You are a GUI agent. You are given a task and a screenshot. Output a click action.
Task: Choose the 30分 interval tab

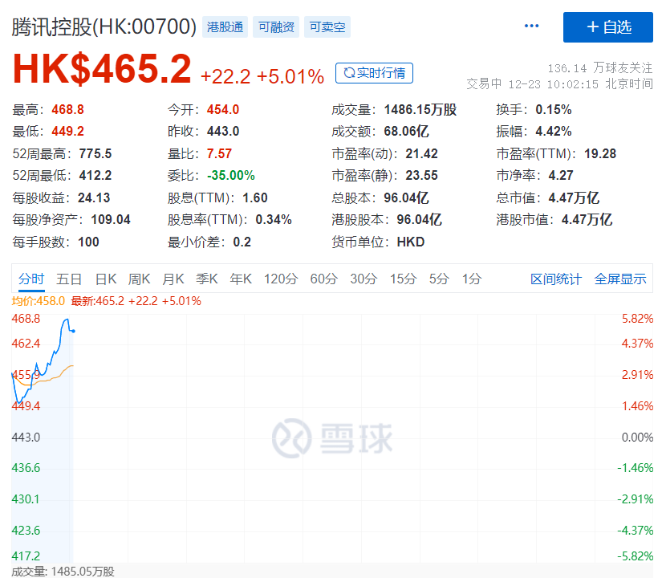click(363, 279)
